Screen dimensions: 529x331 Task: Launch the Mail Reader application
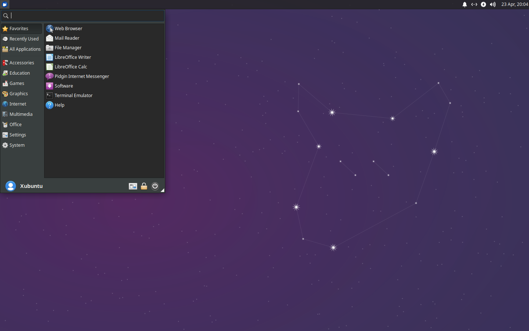[x=66, y=38]
